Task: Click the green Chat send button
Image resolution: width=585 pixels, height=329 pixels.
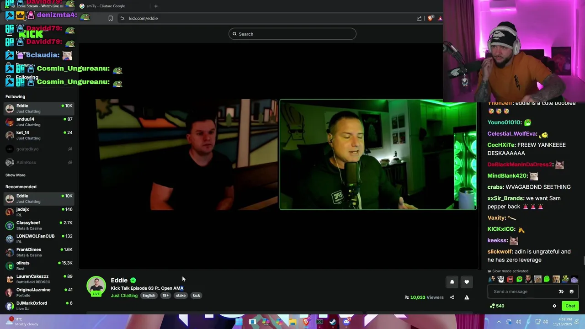Action: pos(570,306)
